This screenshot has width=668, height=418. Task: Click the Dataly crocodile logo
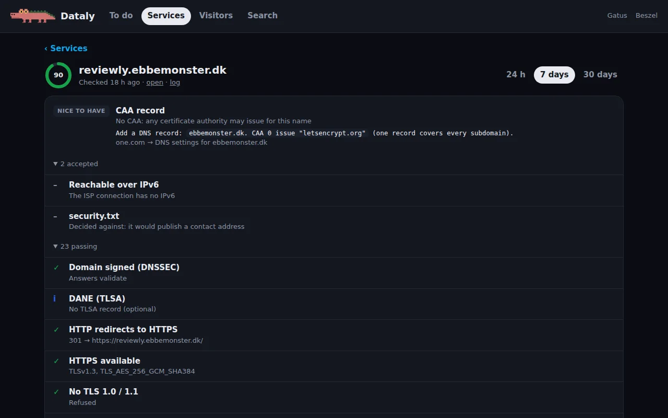tap(33, 16)
